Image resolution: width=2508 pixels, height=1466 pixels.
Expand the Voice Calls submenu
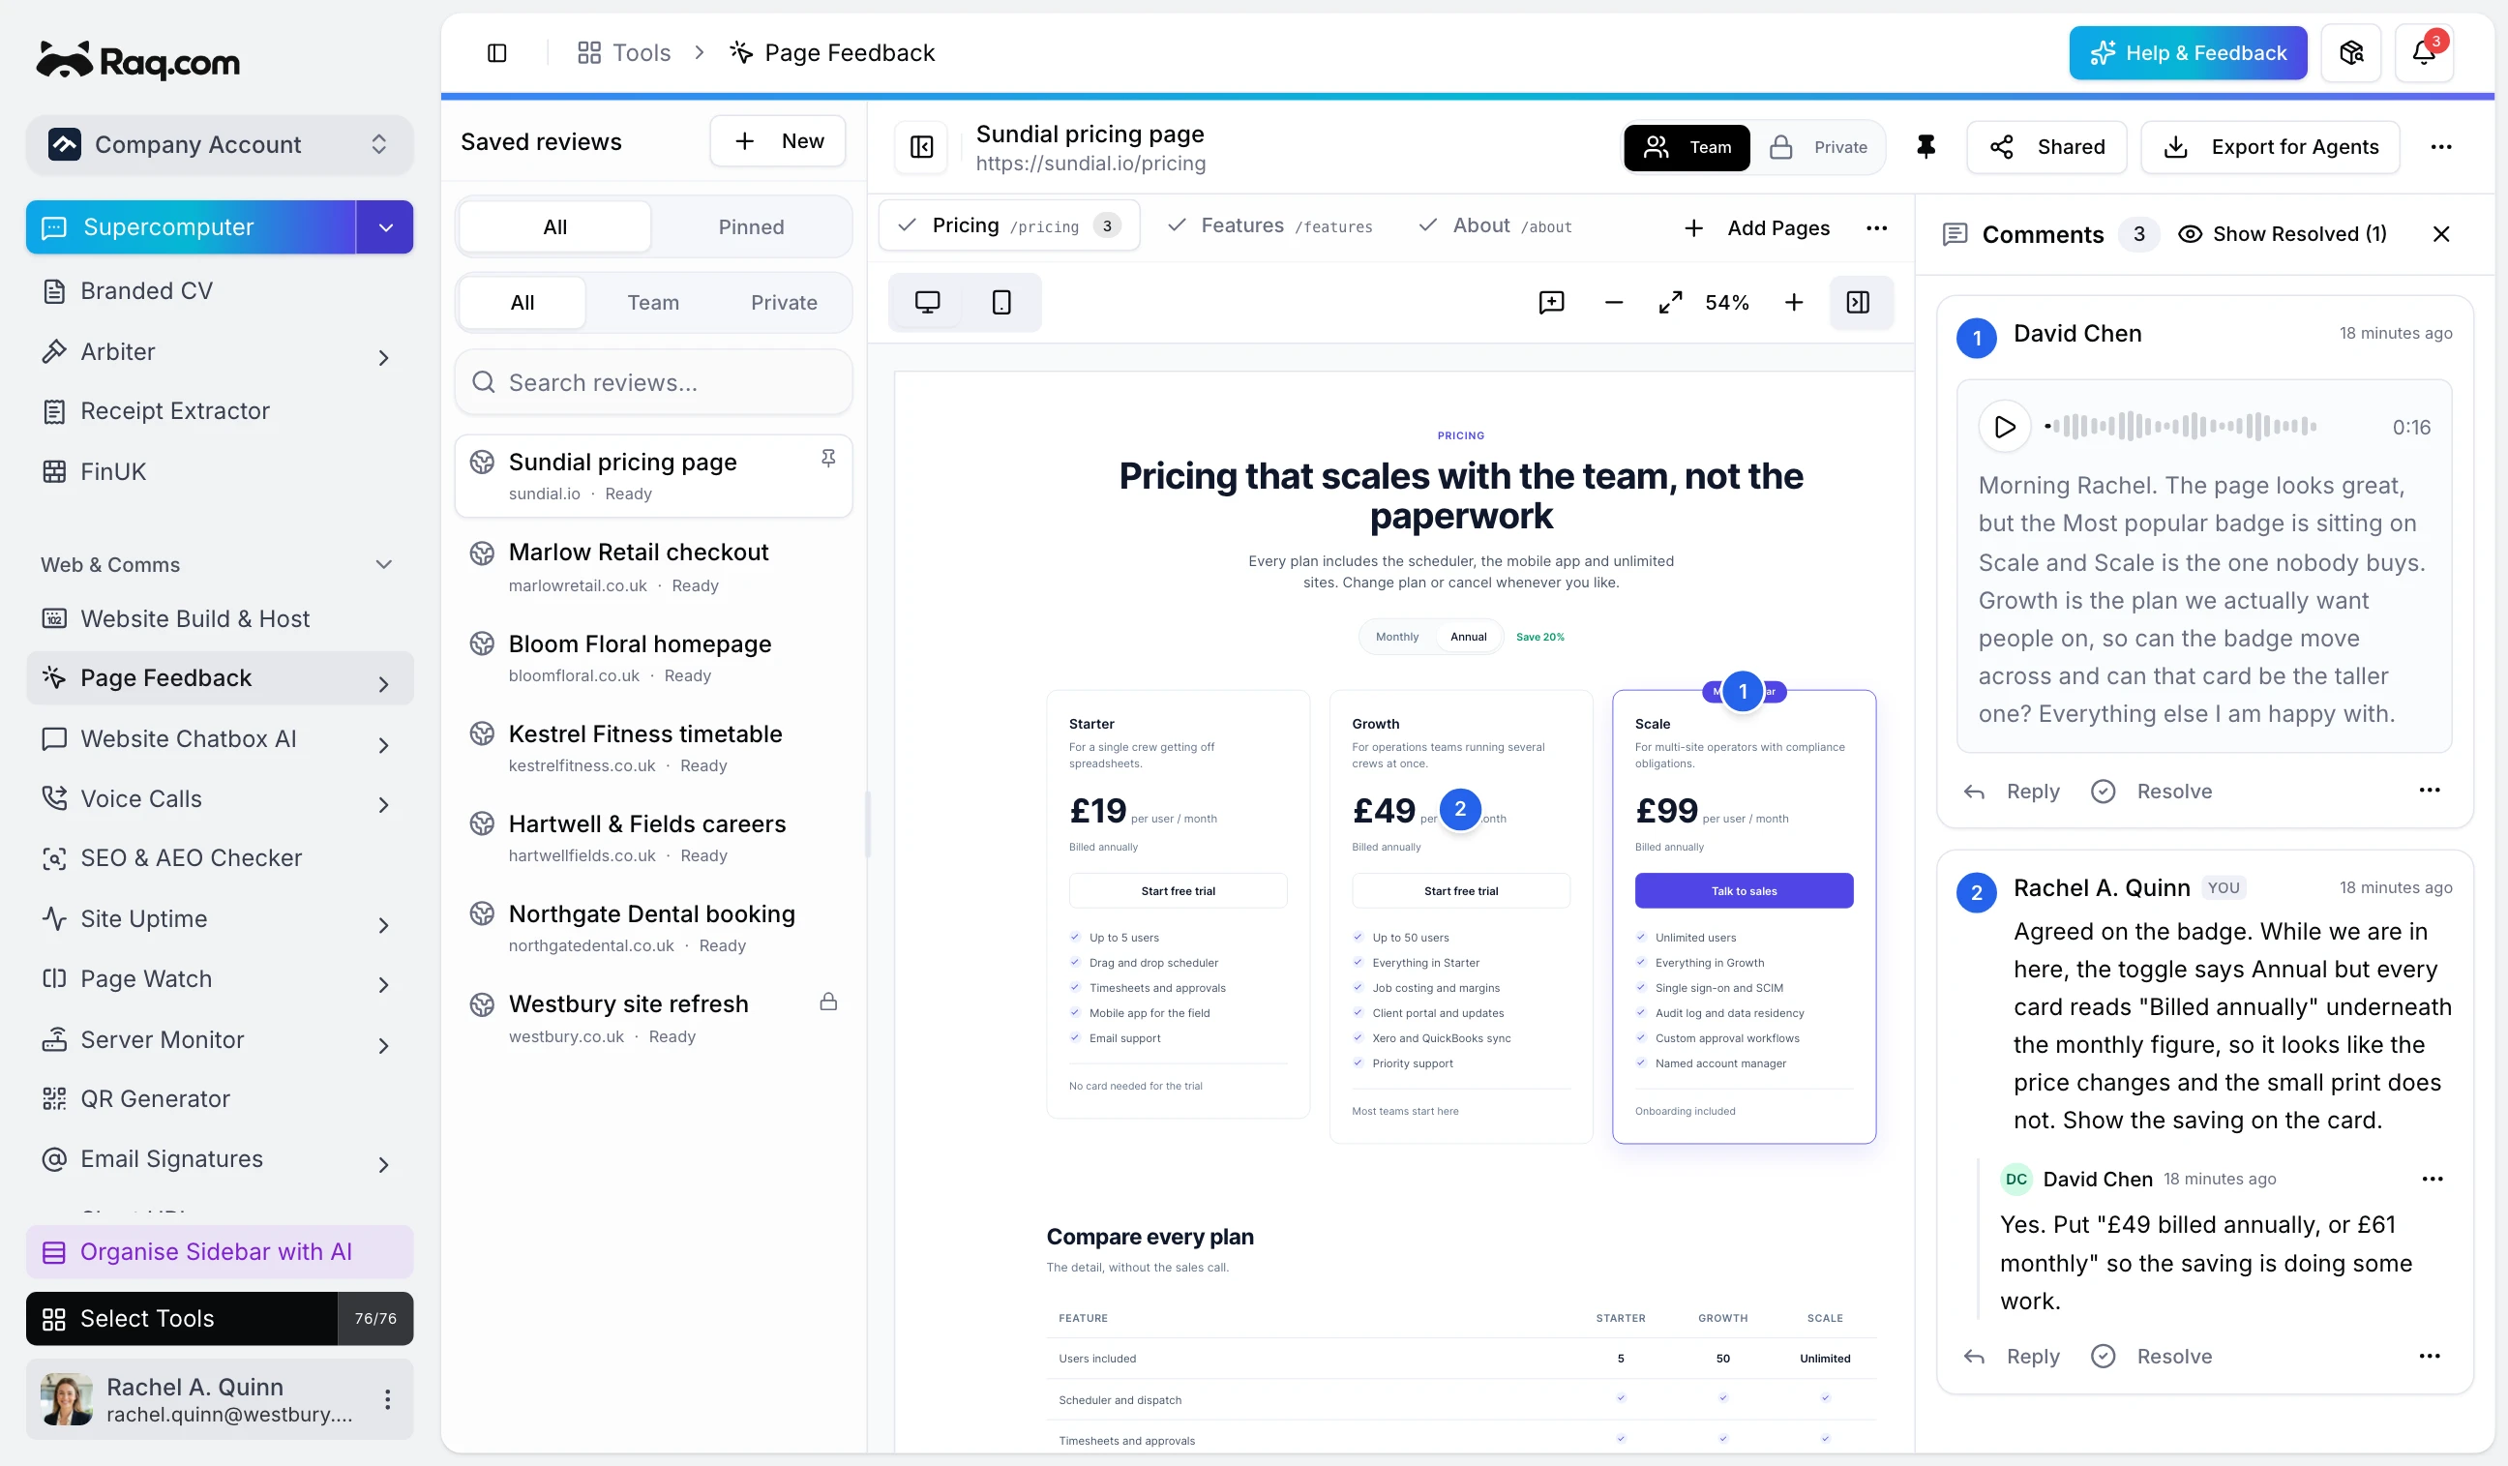pyautogui.click(x=383, y=803)
